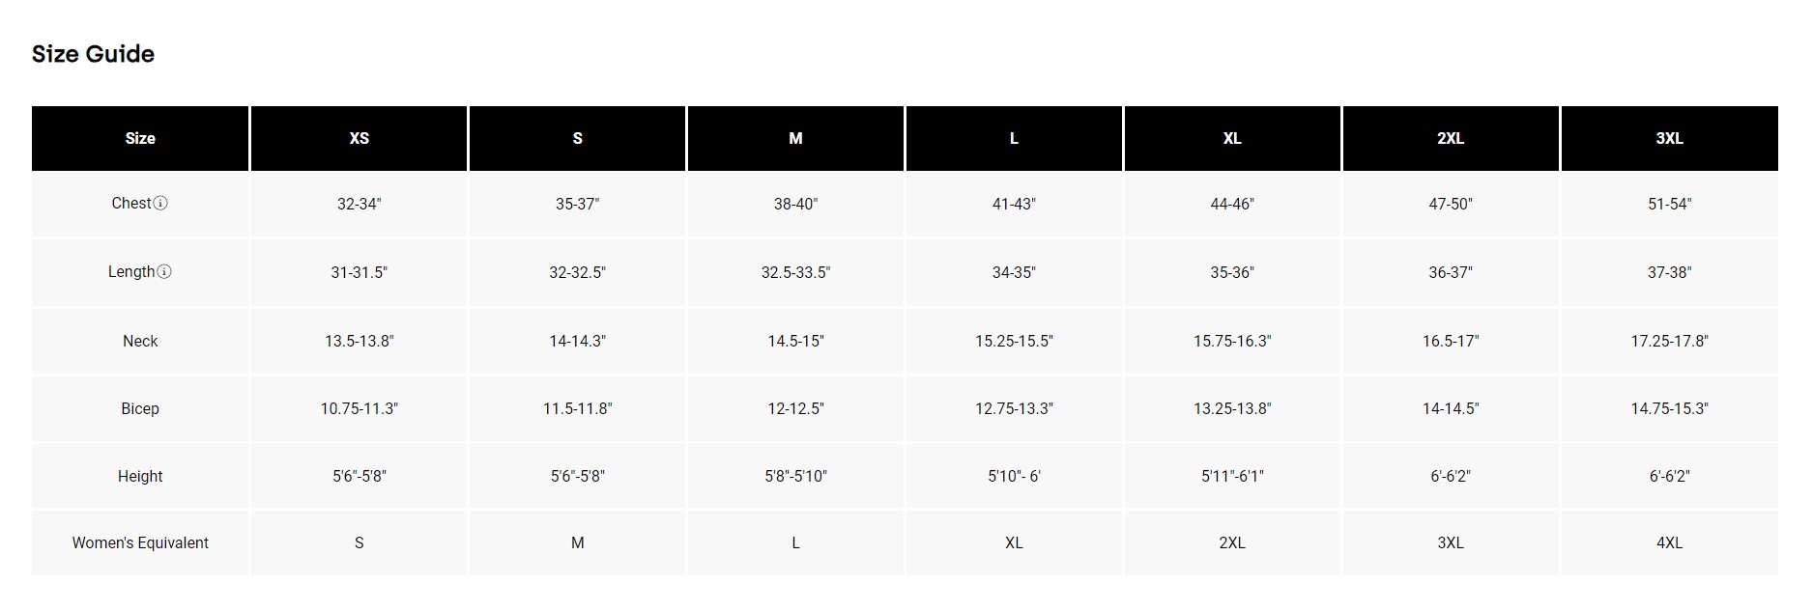This screenshot has height=611, width=1813.
Task: Select the XS column header
Action: click(359, 138)
